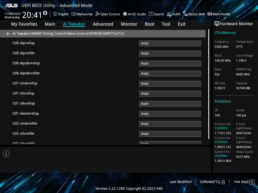Switch to the My Favorites tab
This screenshot has width=258, height=193.
(x=24, y=24)
